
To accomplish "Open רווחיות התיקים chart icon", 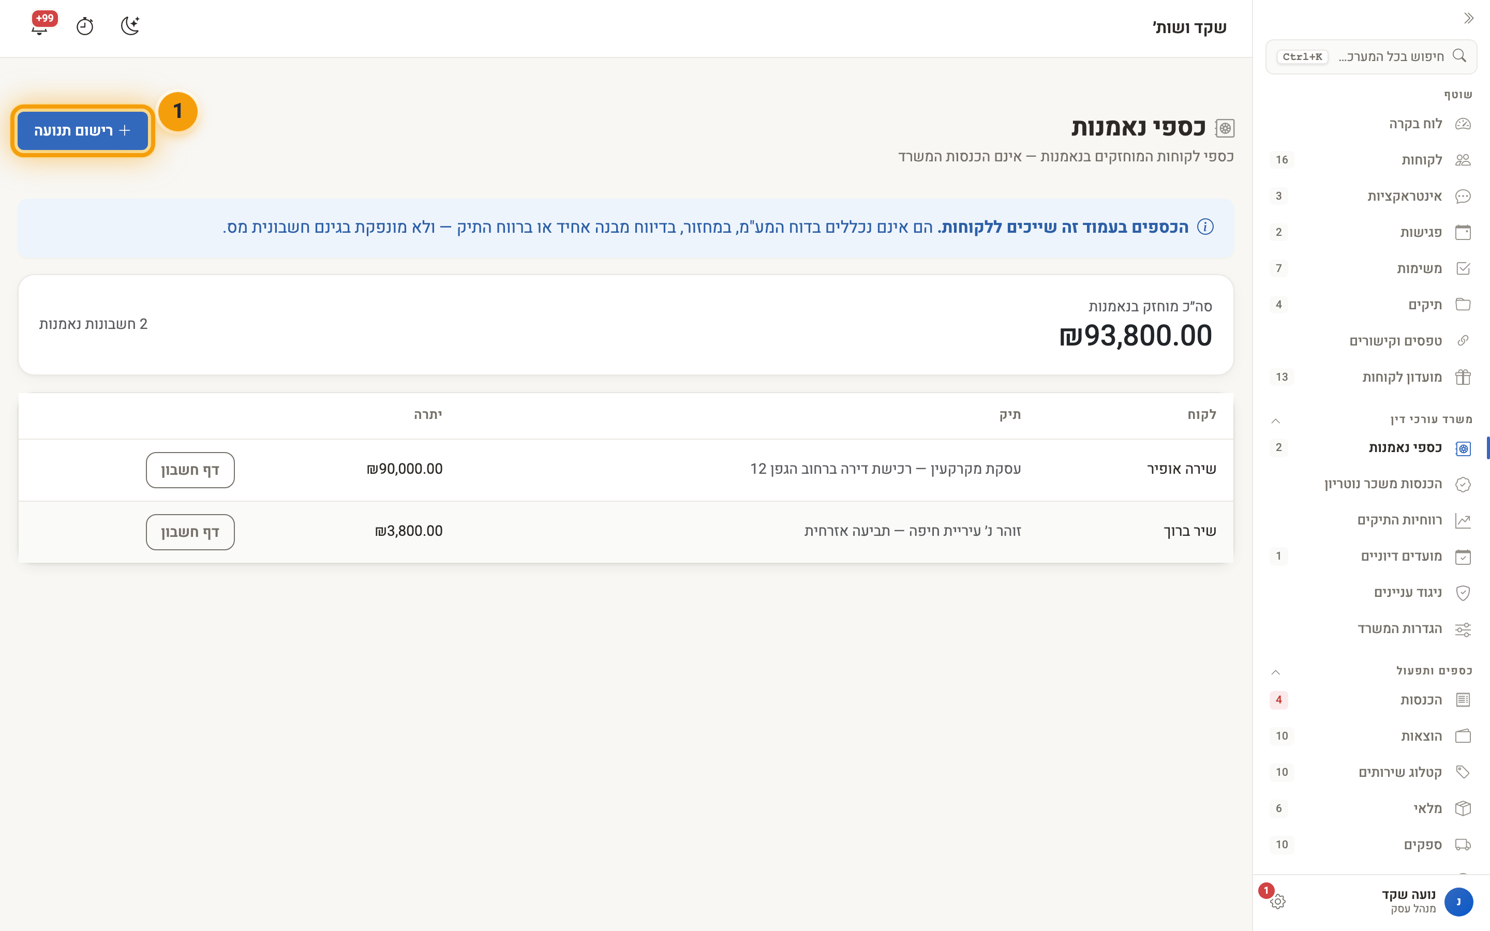I will tap(1463, 520).
